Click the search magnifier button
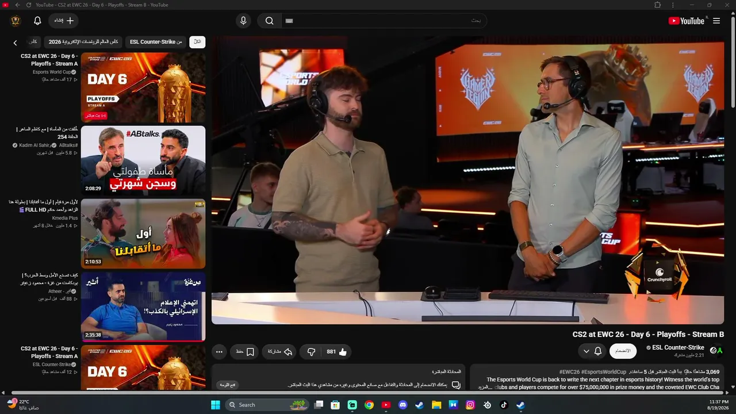 (269, 21)
